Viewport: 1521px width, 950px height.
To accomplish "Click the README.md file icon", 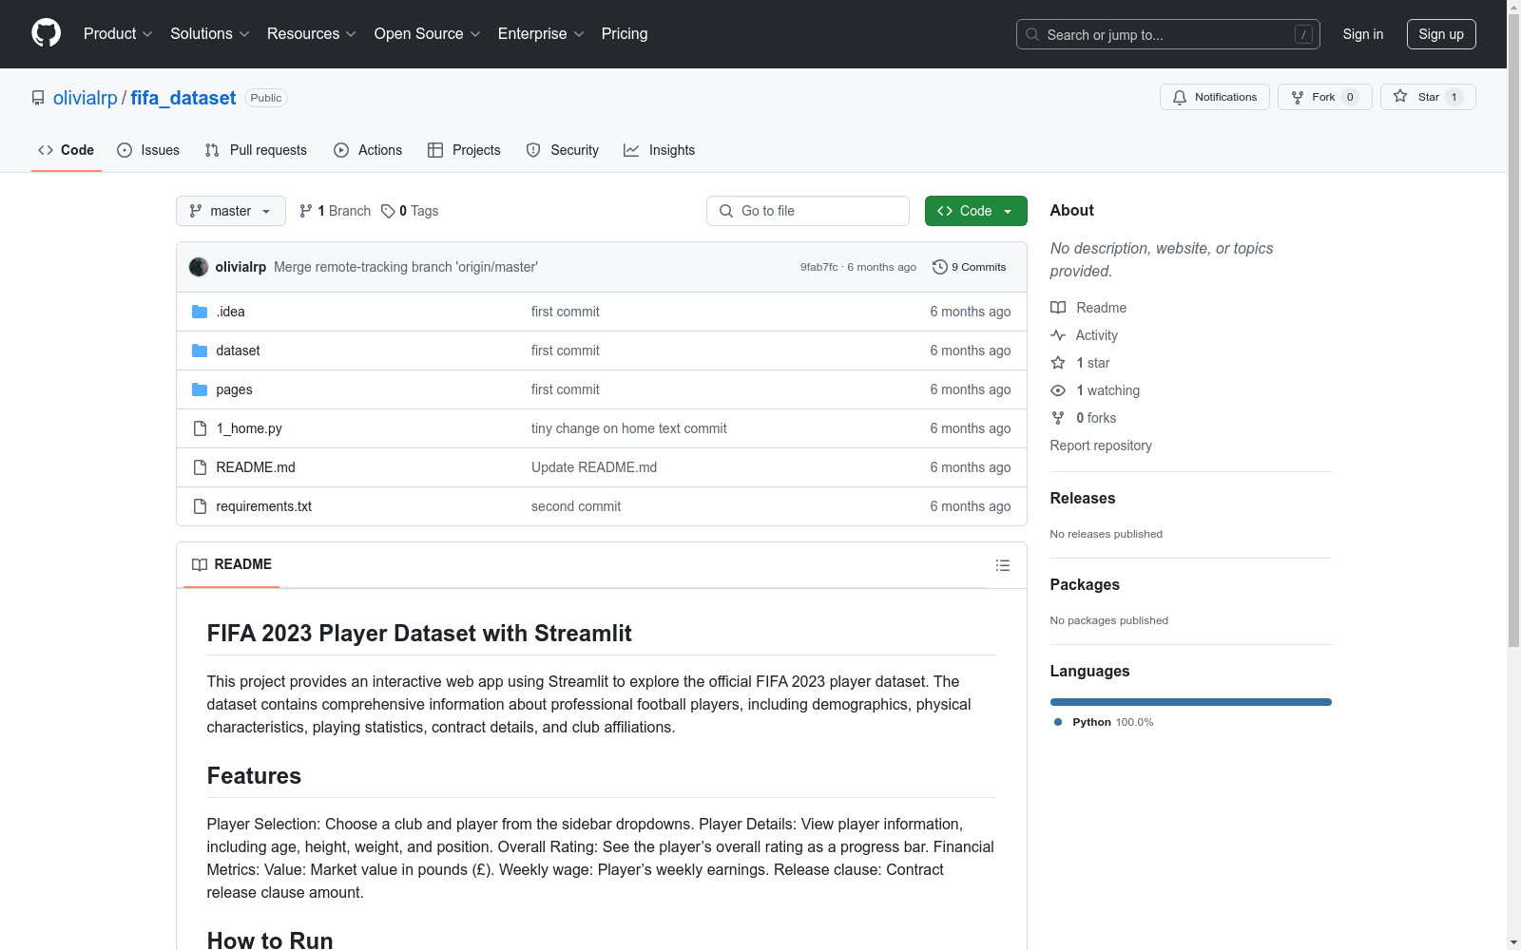I will 200,467.
